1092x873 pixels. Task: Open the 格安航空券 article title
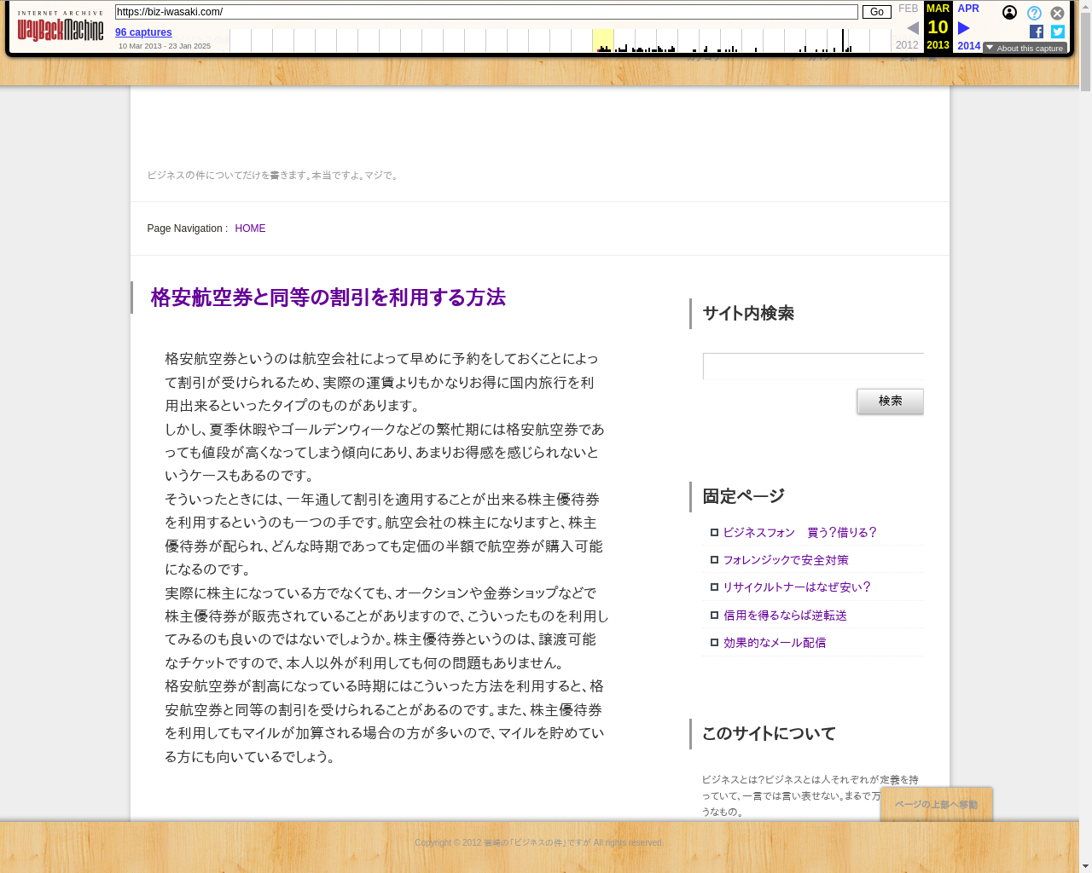pyautogui.click(x=328, y=298)
